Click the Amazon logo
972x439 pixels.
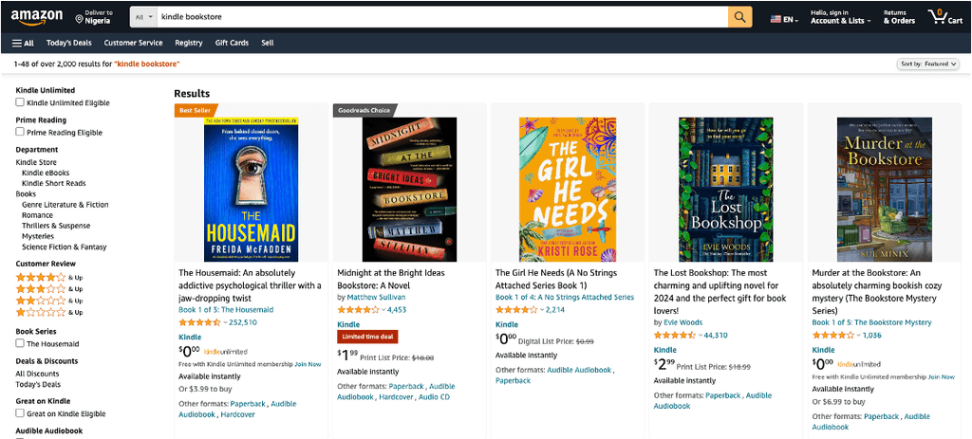[x=37, y=17]
